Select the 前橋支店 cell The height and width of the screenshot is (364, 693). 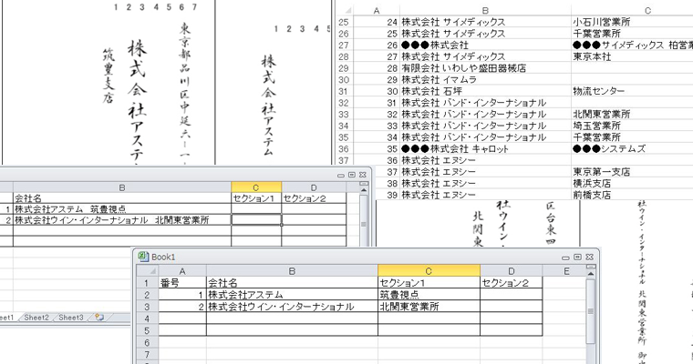pos(632,195)
